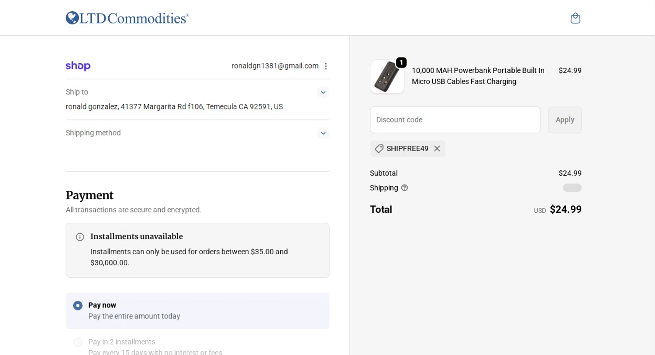
Task: Click the quantity badge on the product image
Action: [401, 63]
